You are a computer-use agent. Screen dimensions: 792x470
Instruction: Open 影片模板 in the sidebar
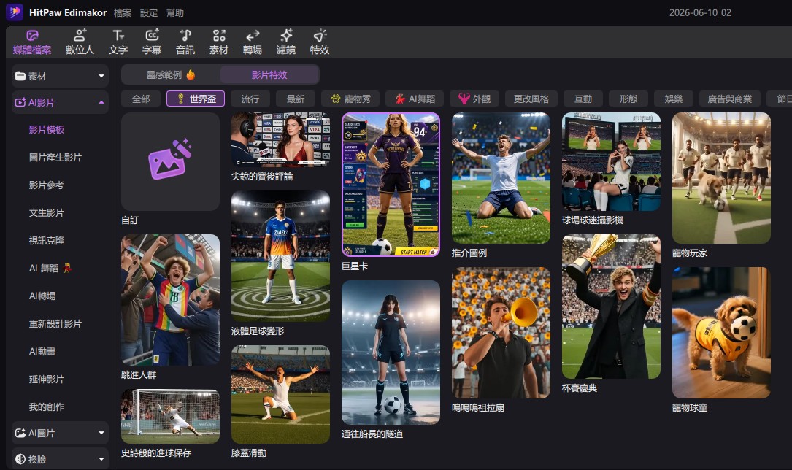tap(47, 130)
